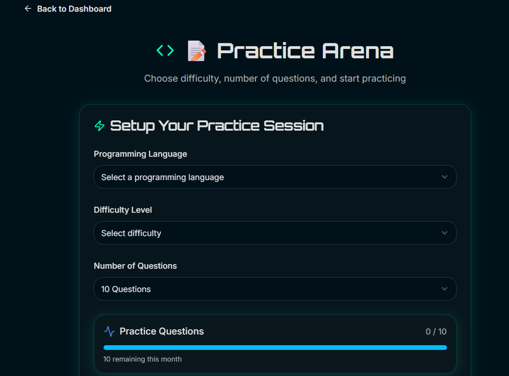The width and height of the screenshot is (509, 376).
Task: Click the Programming Language label
Action: point(140,154)
